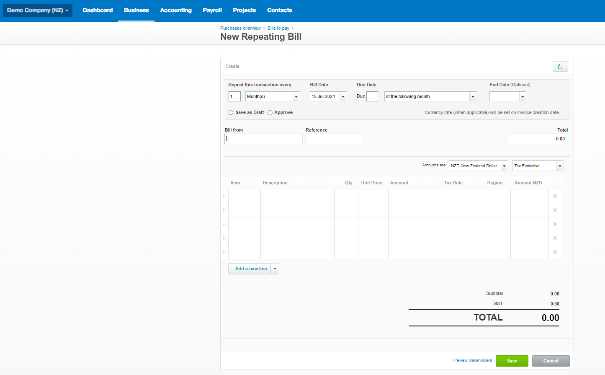Screen dimensions: 605x375
Task: Open the Preview placeholders link
Action: (472, 360)
